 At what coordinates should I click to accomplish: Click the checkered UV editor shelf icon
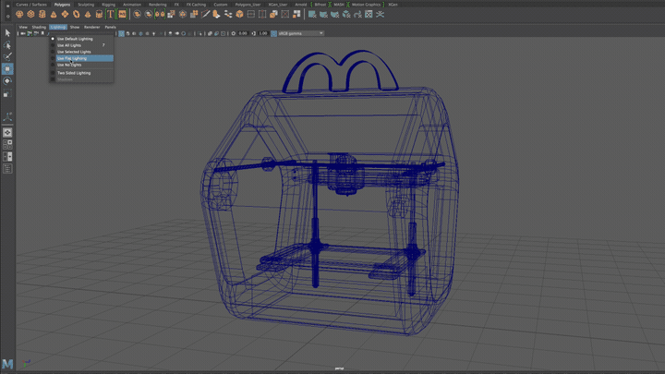pyautogui.click(x=369, y=15)
